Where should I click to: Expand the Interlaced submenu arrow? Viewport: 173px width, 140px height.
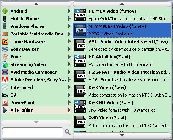tap(69, 87)
